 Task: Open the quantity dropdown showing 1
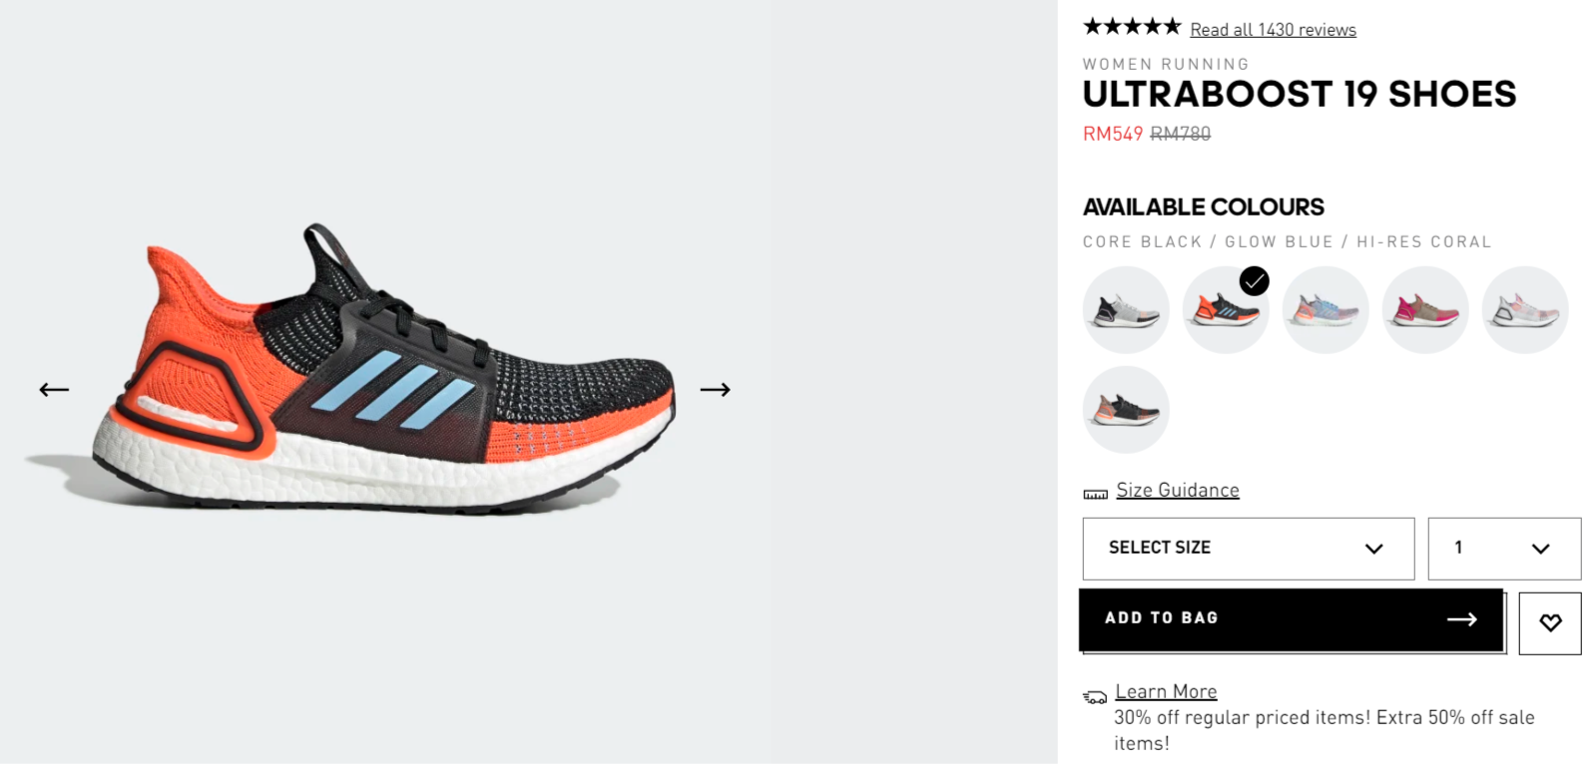tap(1504, 549)
